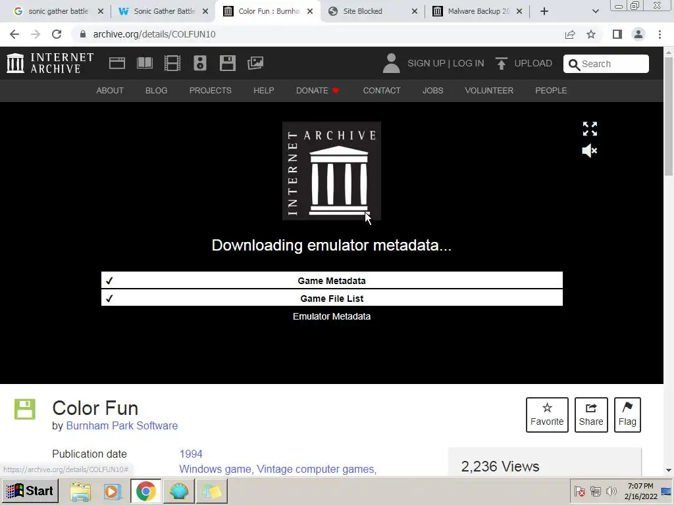The image size is (674, 505).
Task: Open the file explorer taskbar icon
Action: click(x=80, y=491)
